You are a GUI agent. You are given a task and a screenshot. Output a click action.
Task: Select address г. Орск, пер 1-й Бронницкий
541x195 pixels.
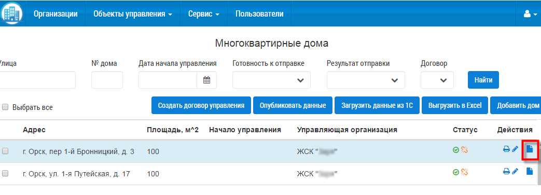[78, 151]
